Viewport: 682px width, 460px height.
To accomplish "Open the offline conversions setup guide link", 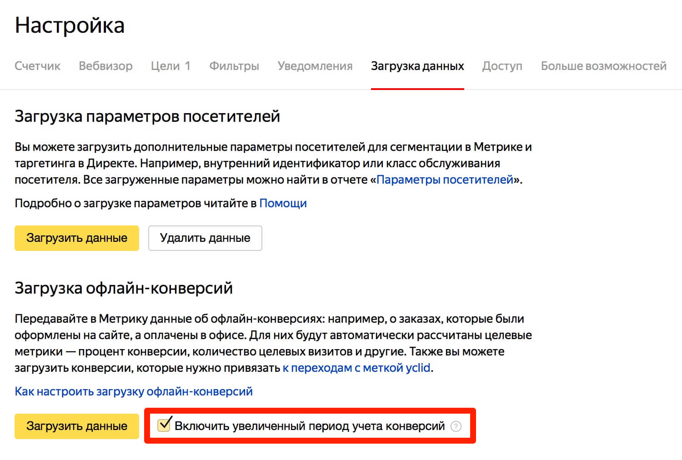I will [134, 391].
